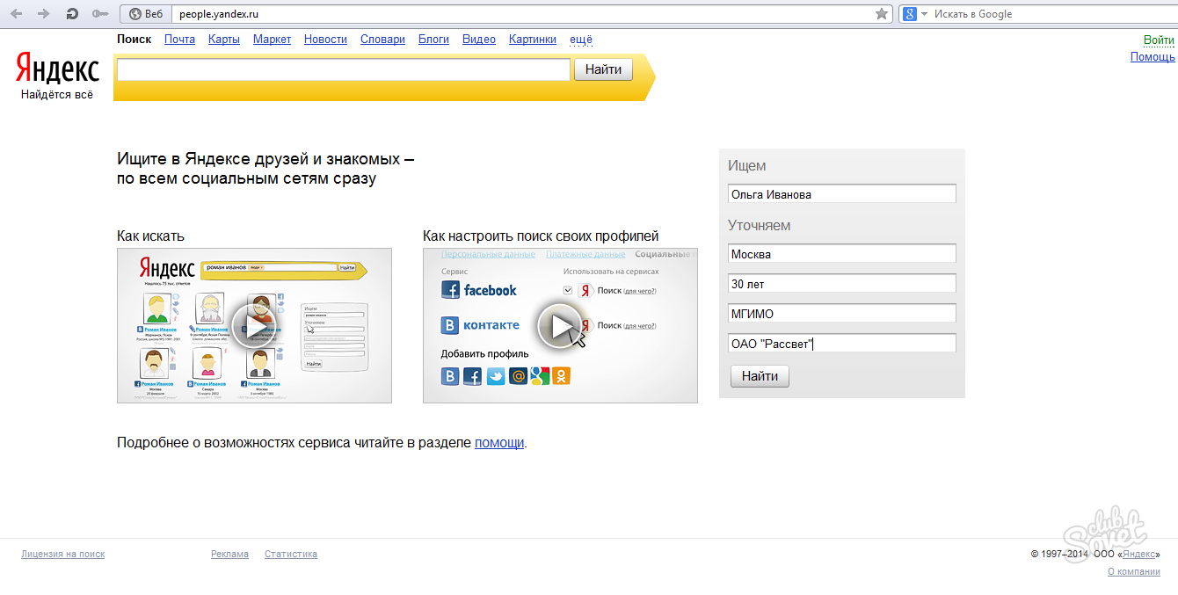The width and height of the screenshot is (1178, 595).
Task: Click the key icon in the browser toolbar
Action: [100, 14]
